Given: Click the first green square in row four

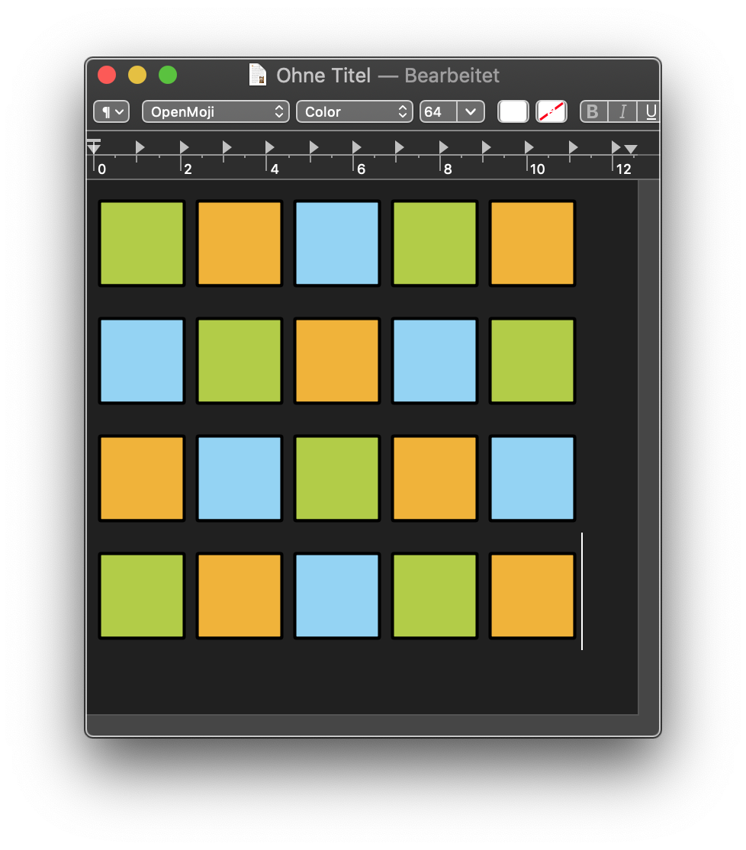Looking at the screenshot, I should (142, 595).
